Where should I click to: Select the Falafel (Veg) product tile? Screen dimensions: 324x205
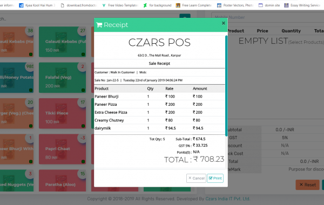[x=63, y=78]
